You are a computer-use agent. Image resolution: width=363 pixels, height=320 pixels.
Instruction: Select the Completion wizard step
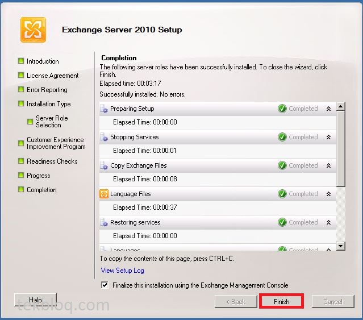click(41, 190)
